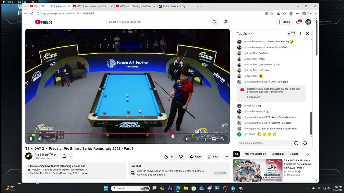
Task: Open more actions below the video
Action: (x=226, y=157)
